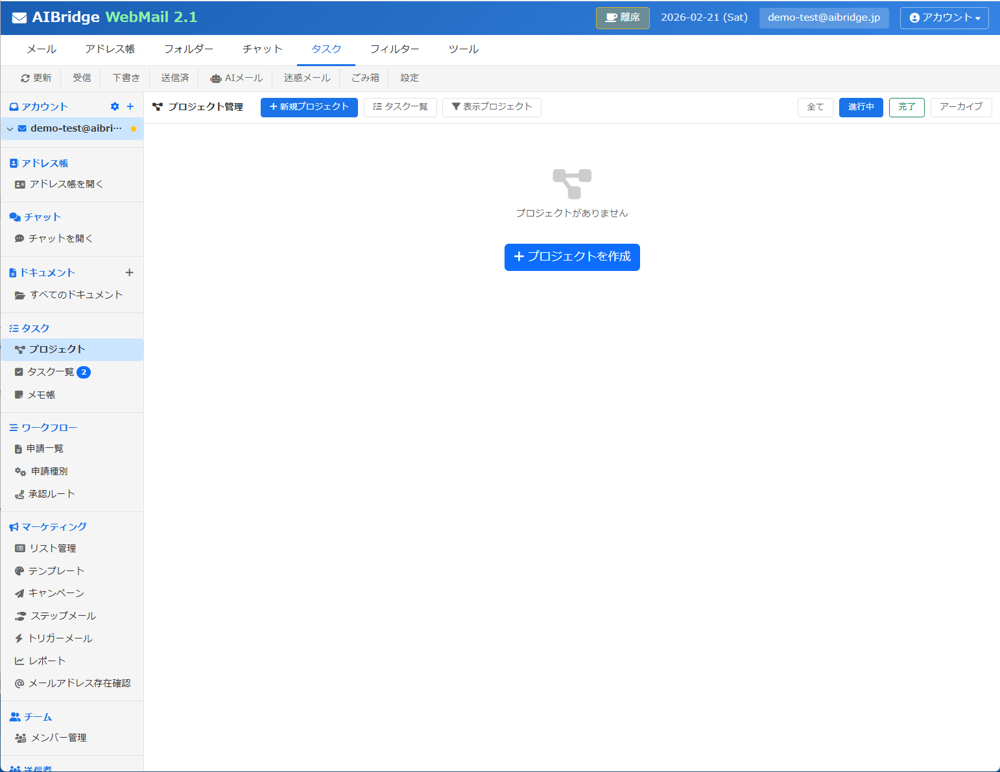Select the 完了 completed filter
Image resolution: width=1000 pixels, height=772 pixels.
click(907, 107)
